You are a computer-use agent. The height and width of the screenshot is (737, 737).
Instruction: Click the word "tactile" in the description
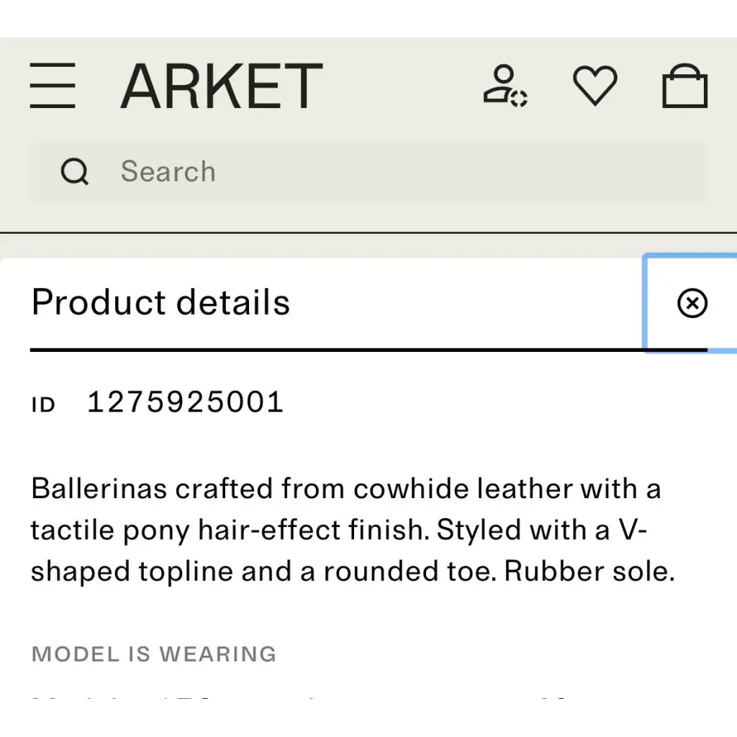pyautogui.click(x=72, y=530)
